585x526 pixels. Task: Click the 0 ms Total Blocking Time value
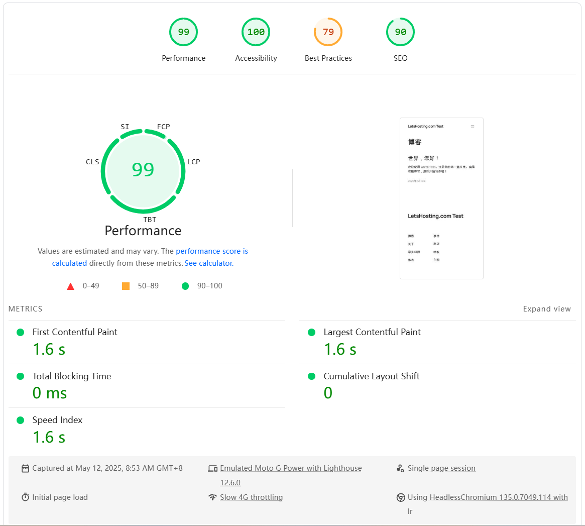click(x=50, y=393)
